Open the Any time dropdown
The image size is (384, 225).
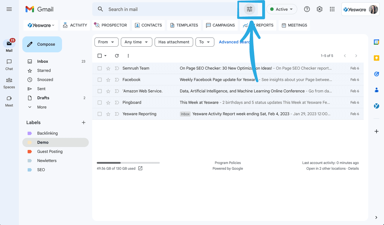(136, 42)
